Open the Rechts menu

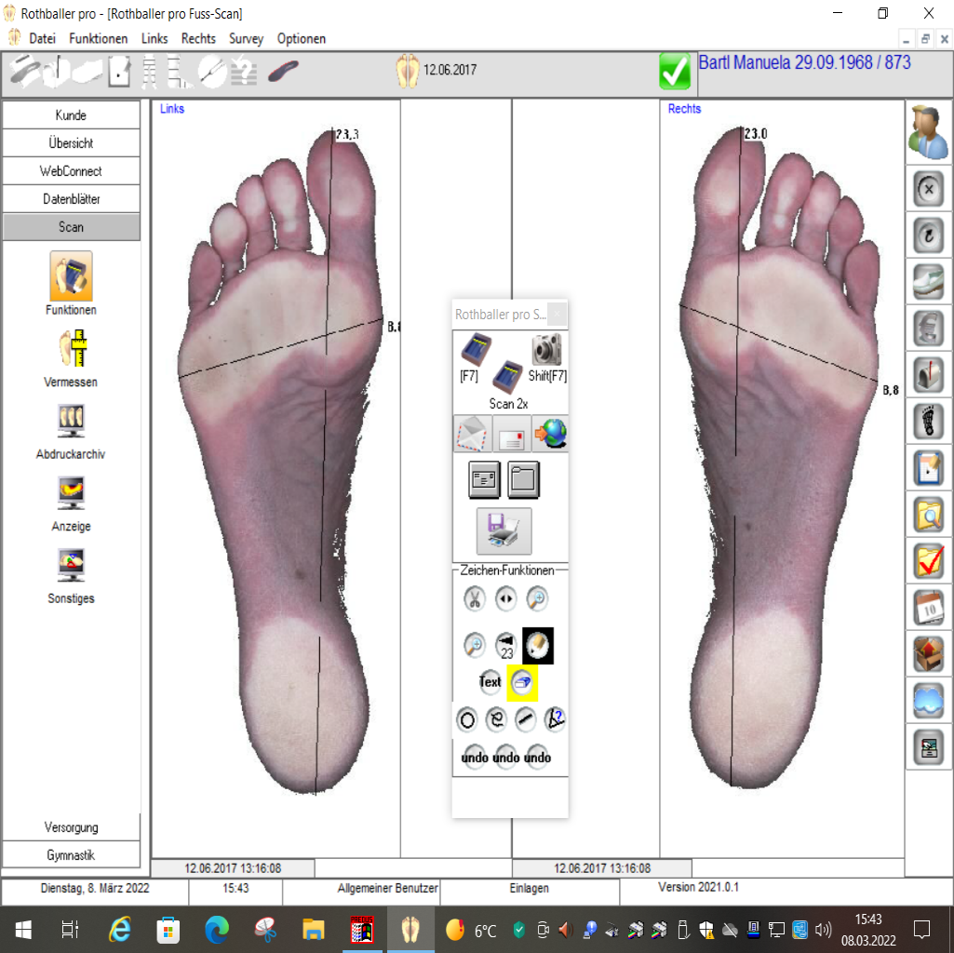[198, 38]
